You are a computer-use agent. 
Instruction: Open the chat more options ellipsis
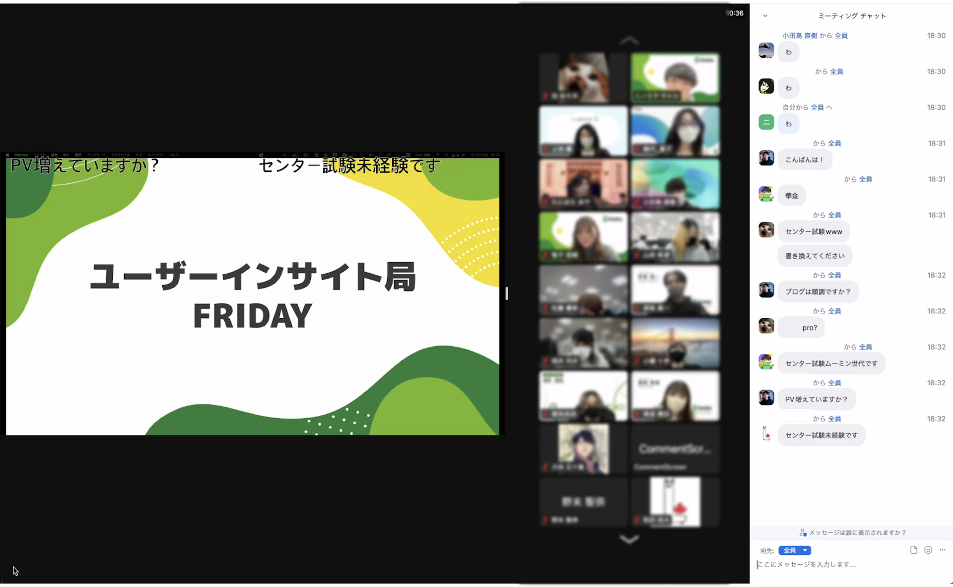[942, 550]
